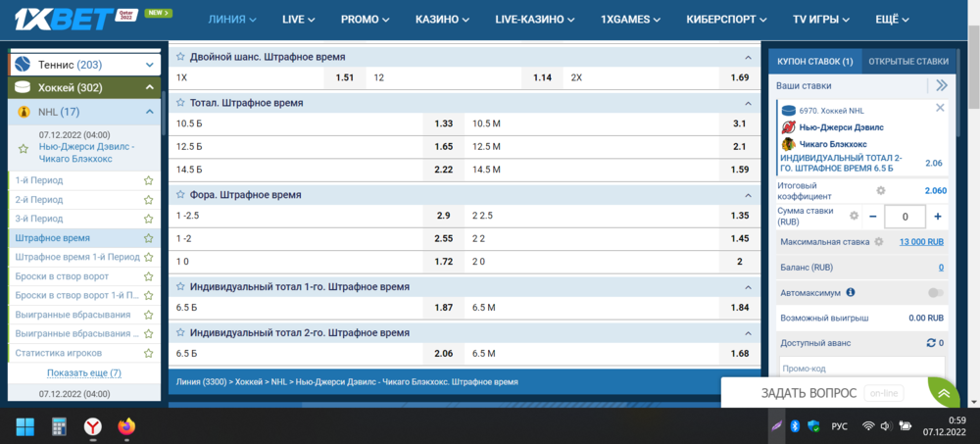This screenshot has height=444, width=980.
Task: Toggle favorite star for 1-й Период
Action: [x=148, y=180]
